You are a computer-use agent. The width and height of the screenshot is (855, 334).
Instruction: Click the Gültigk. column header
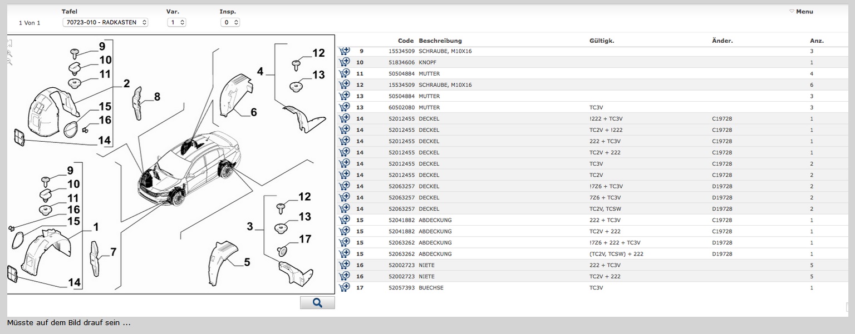pos(602,41)
